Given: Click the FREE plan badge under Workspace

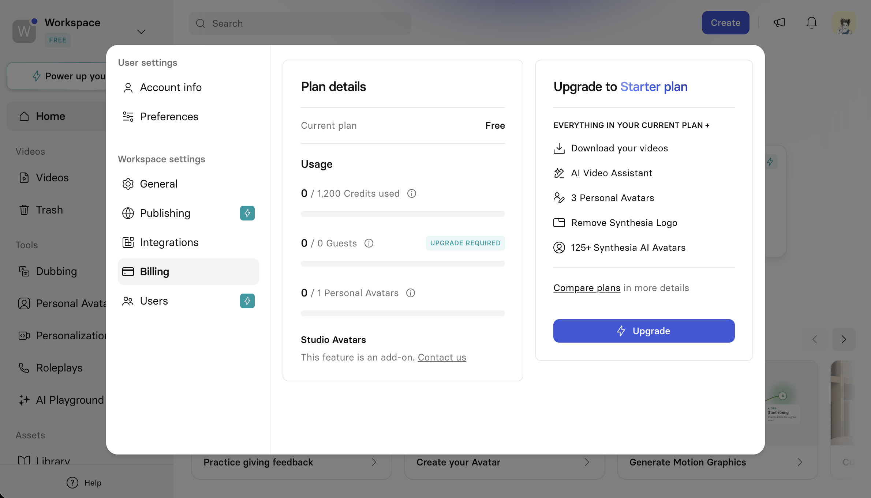Looking at the screenshot, I should [58, 40].
